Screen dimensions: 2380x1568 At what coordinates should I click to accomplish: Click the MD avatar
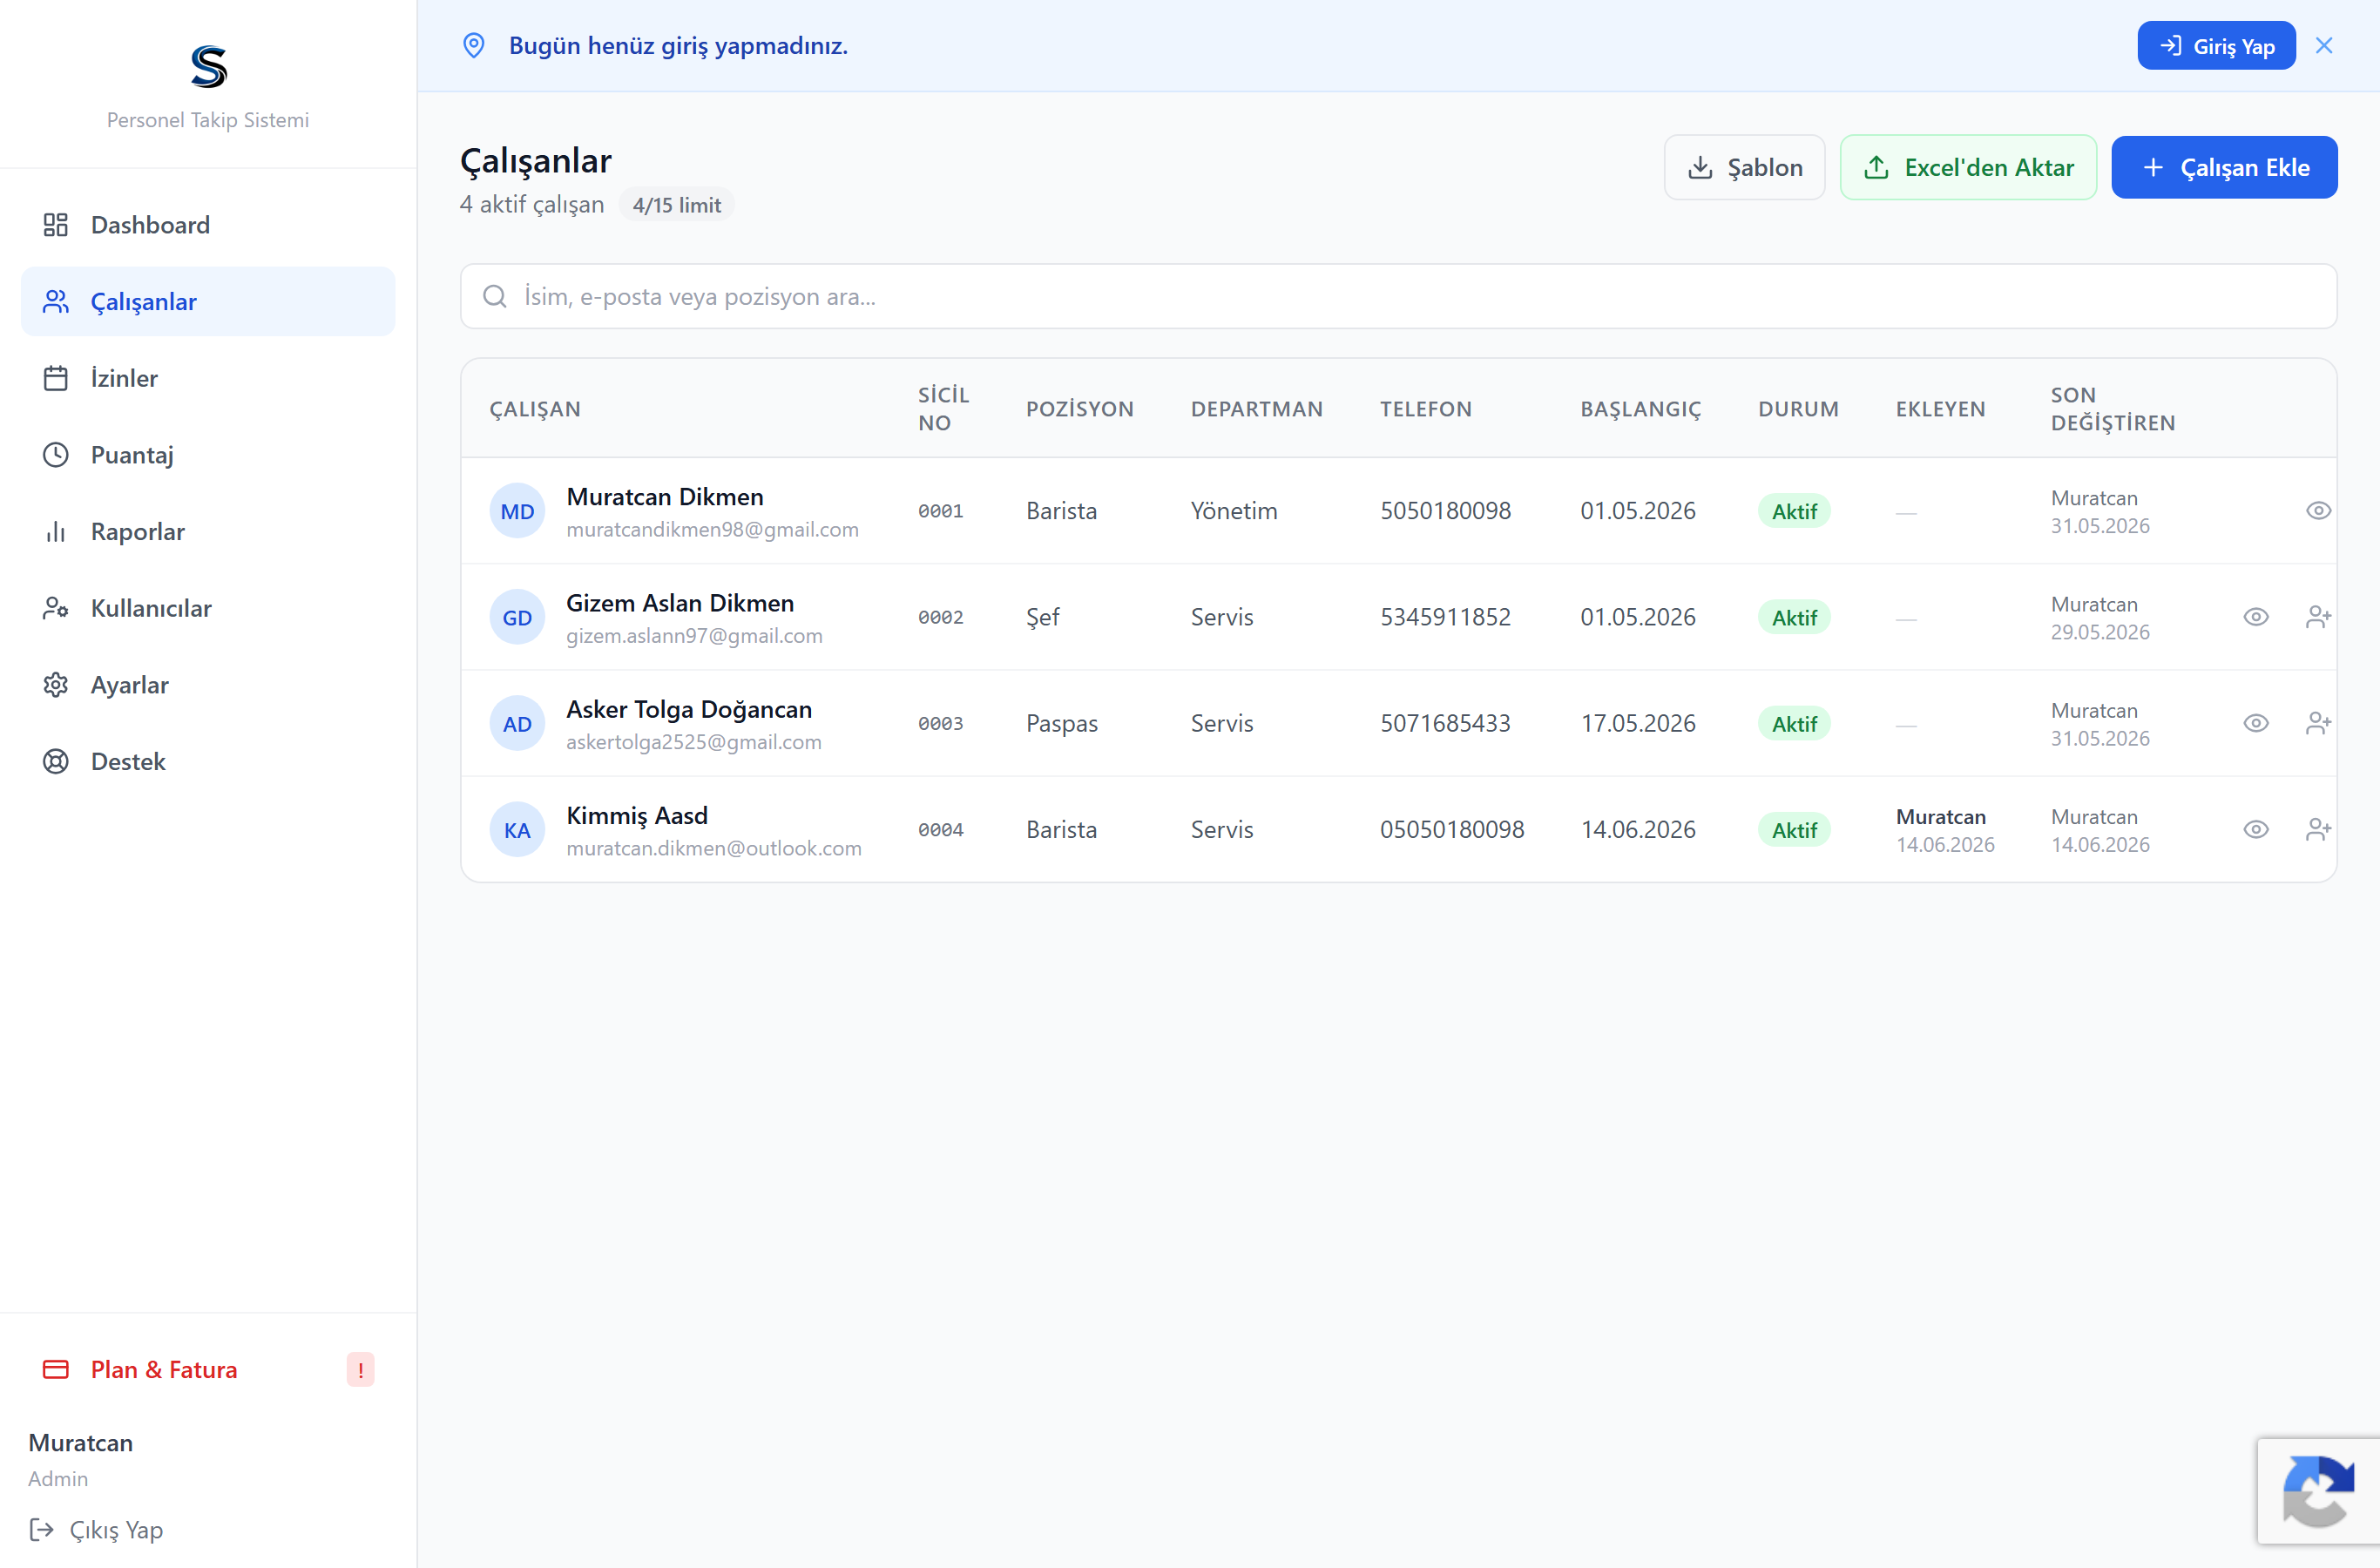517,511
